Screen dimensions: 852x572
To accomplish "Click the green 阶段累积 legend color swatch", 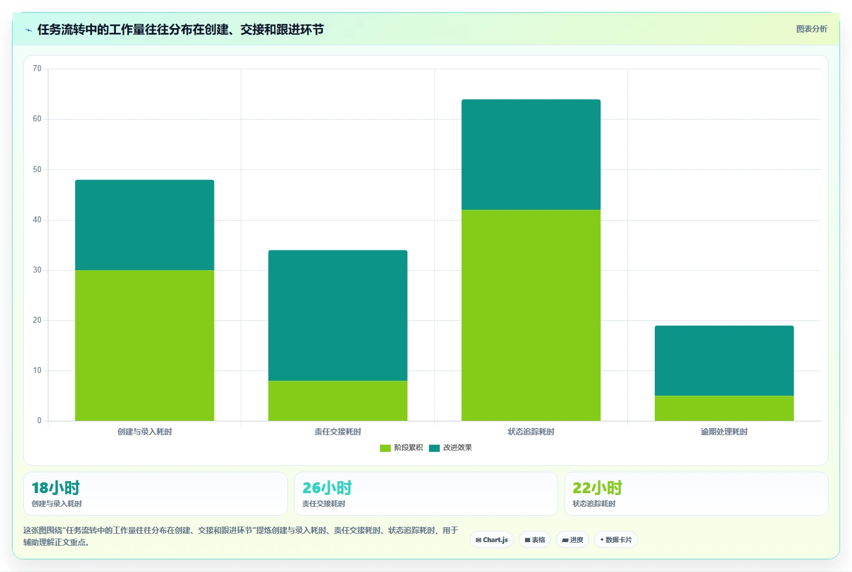I will pyautogui.click(x=385, y=448).
